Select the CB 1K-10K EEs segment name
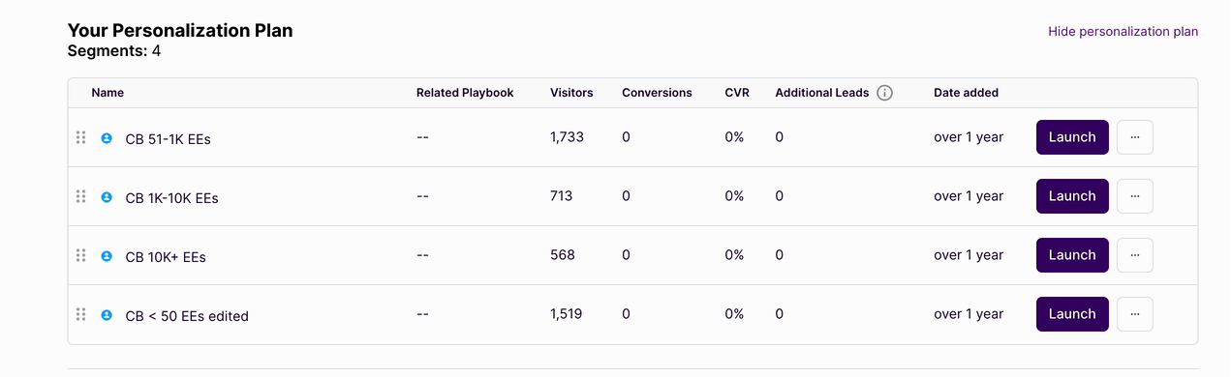The height and width of the screenshot is (377, 1231). point(172,198)
